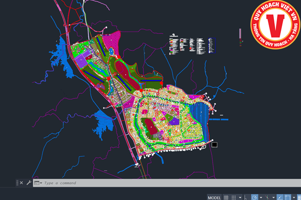This screenshot has width=301, height=200.
Task: Close the command line window with X
Action: coord(21,183)
